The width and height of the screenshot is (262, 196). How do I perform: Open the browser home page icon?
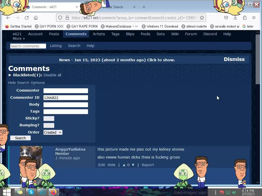[x=36, y=18]
